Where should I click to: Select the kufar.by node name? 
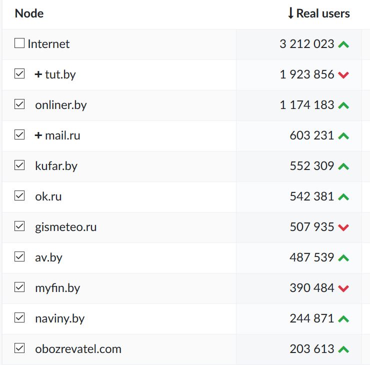click(56, 166)
